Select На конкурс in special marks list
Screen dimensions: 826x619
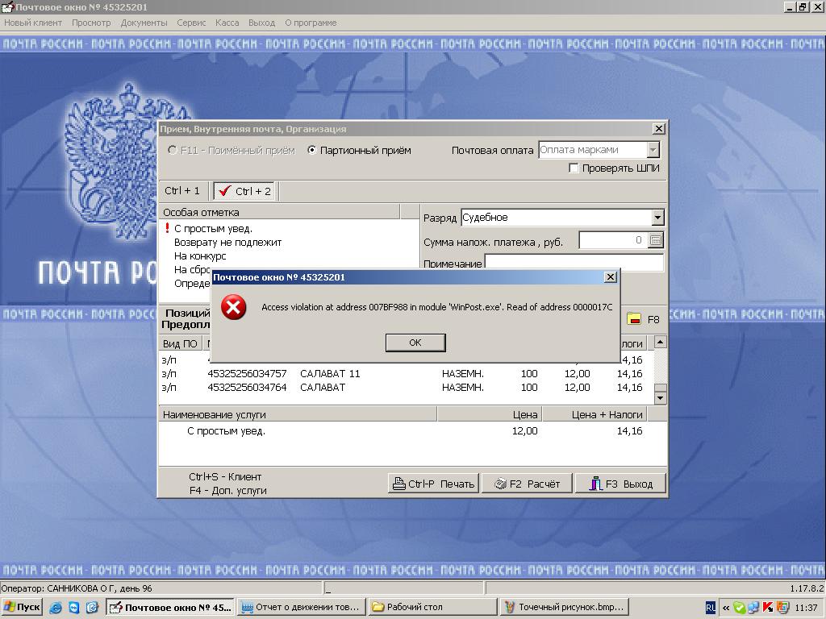pyautogui.click(x=200, y=255)
